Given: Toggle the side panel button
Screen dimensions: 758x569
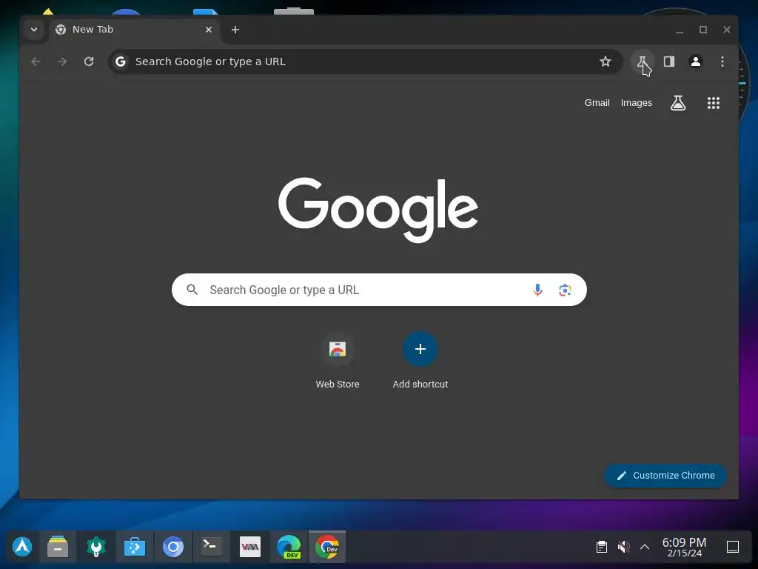Looking at the screenshot, I should coord(669,61).
